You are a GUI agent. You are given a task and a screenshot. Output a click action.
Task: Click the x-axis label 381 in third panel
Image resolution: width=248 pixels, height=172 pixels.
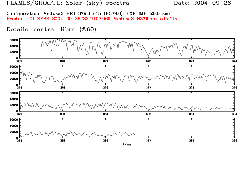[106, 114]
